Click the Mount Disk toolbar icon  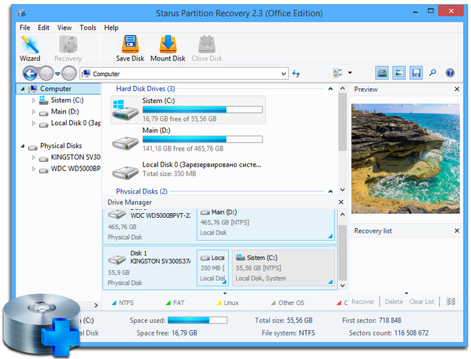tap(168, 49)
